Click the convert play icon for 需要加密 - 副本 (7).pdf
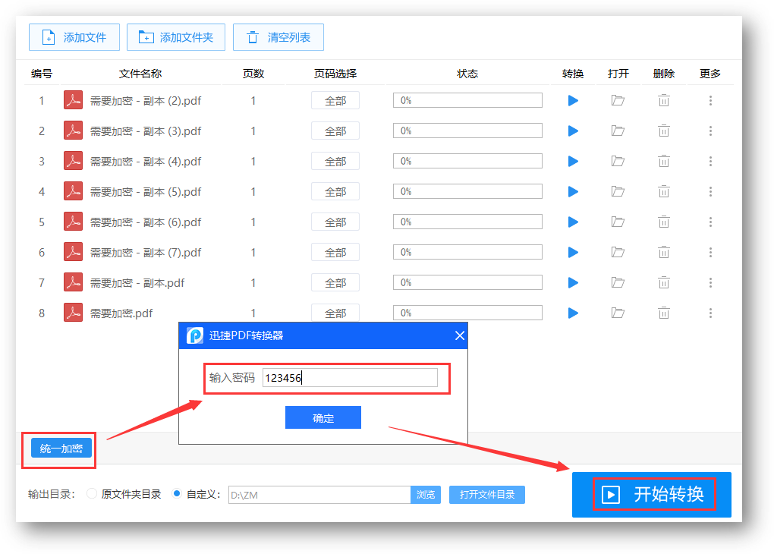This screenshot has width=774, height=554. point(572,252)
